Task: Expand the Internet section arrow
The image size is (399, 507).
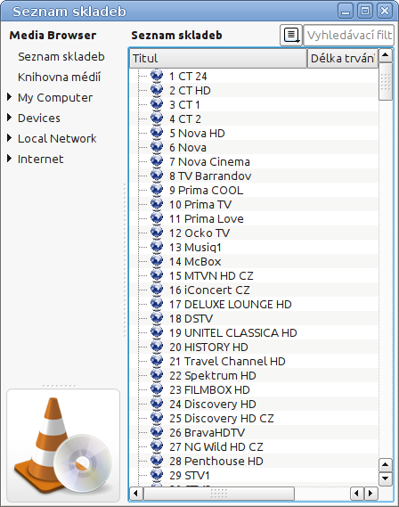Action: (x=10, y=159)
